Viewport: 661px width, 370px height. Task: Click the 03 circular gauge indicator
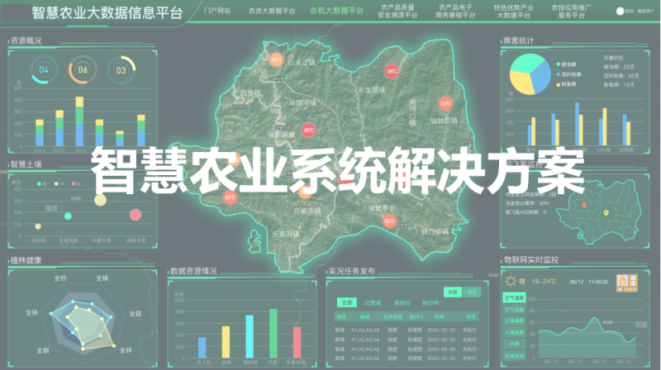pos(121,70)
